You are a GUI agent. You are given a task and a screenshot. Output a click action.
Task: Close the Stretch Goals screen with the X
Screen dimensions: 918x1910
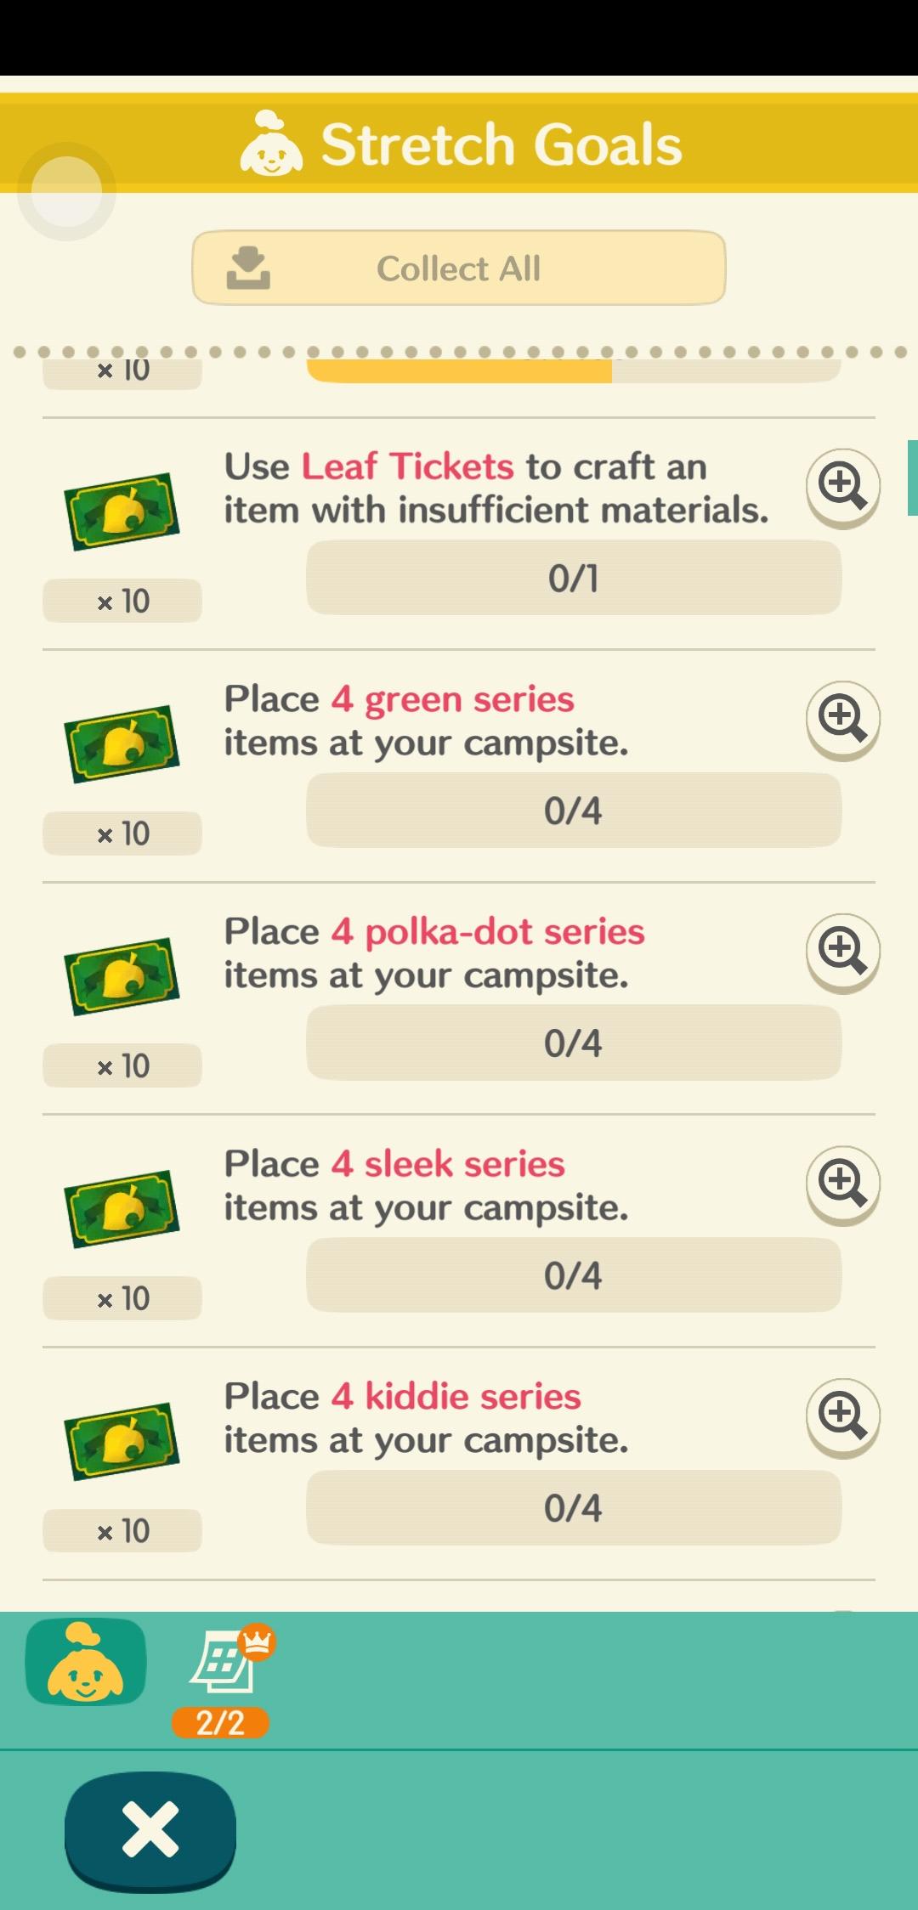pos(150,1828)
